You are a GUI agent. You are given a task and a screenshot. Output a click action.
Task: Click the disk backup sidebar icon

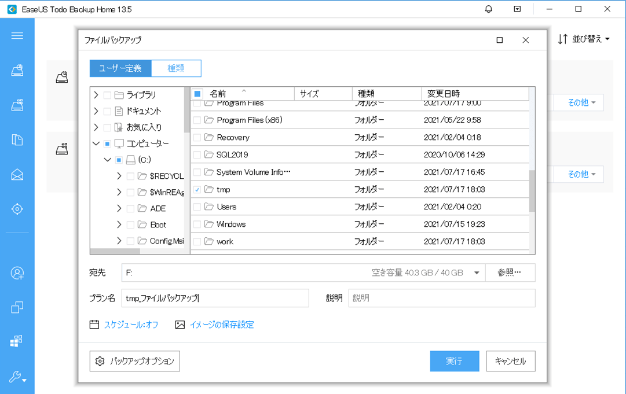click(x=17, y=71)
